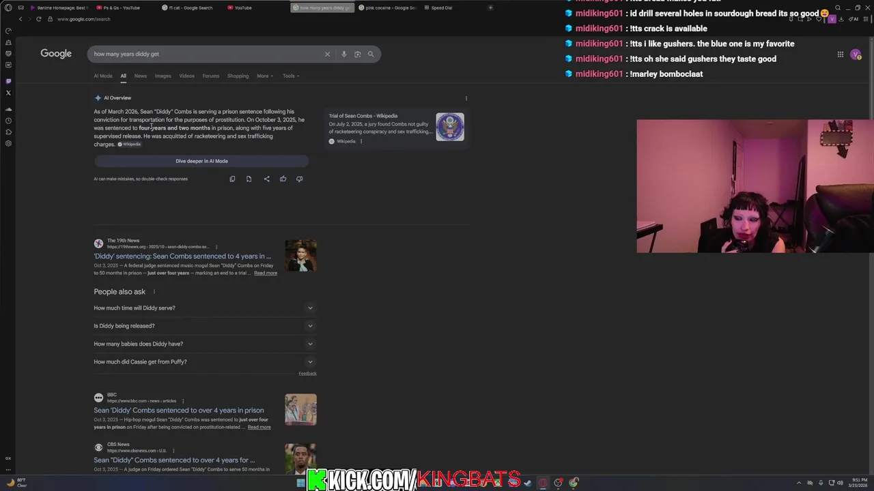Open 19th News 'Diddy' sentencing result link

click(182, 256)
